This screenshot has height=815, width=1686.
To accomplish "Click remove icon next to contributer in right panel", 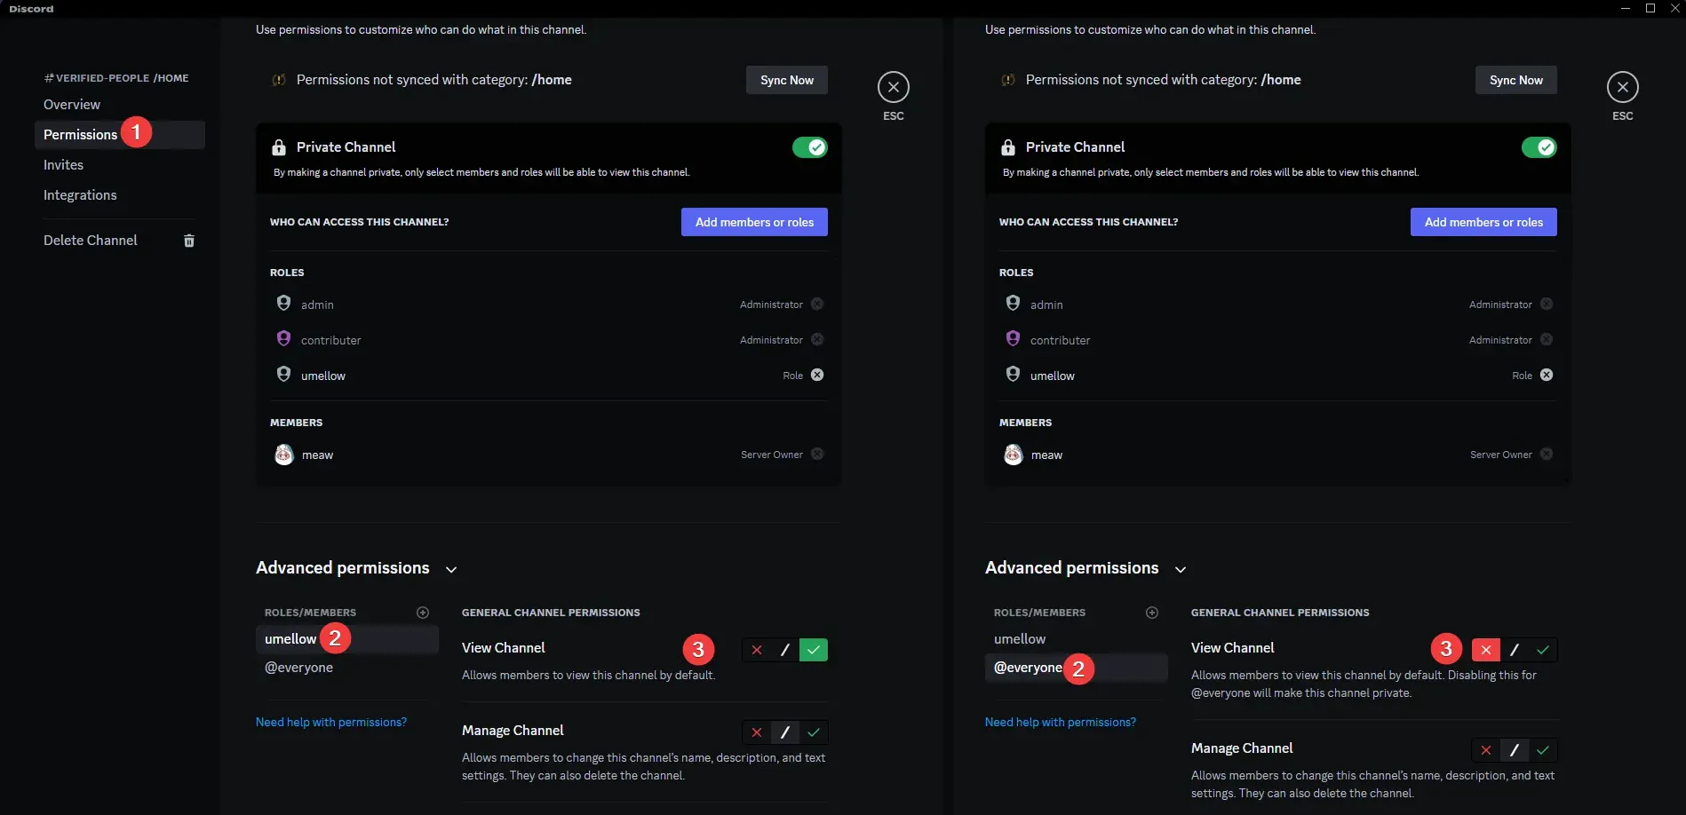I will [x=1547, y=339].
